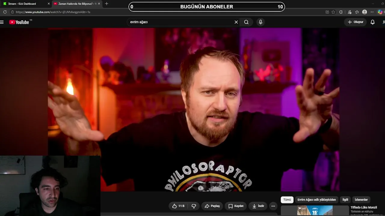This screenshot has width=385, height=216.
Task: Reload the page in the browser
Action: [5, 12]
